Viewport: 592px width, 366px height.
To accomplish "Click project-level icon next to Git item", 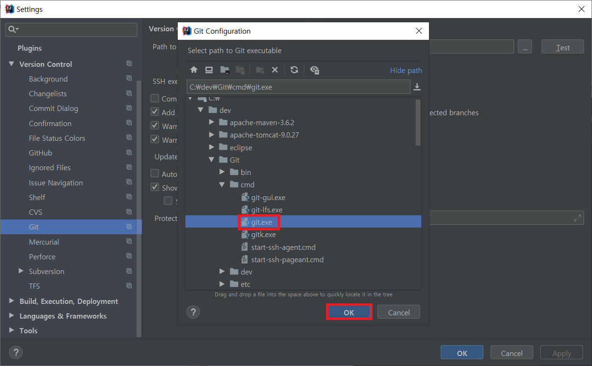I will [x=129, y=227].
